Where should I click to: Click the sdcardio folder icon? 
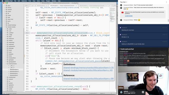pos(8,87)
